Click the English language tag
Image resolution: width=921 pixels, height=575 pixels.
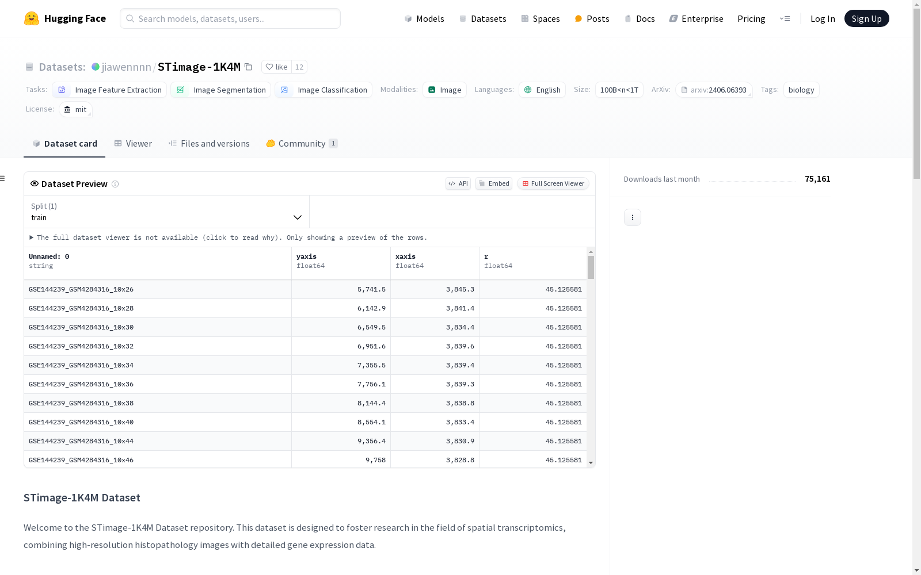pos(542,90)
